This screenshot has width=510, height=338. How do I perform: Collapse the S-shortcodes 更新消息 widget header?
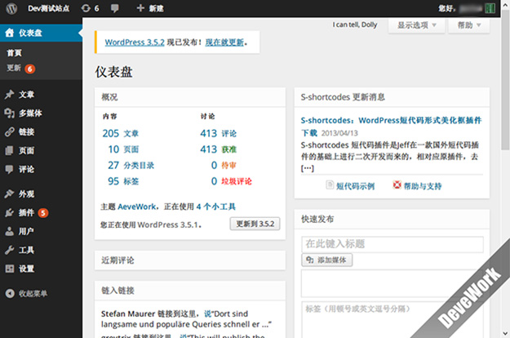click(x=392, y=97)
